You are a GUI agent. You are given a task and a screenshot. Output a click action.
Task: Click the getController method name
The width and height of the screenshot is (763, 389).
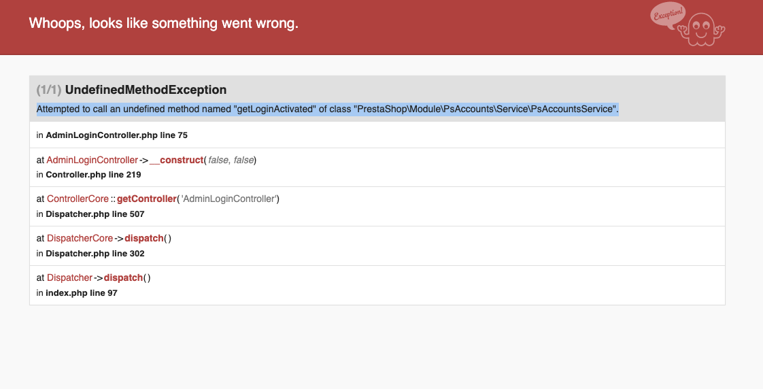[146, 199]
